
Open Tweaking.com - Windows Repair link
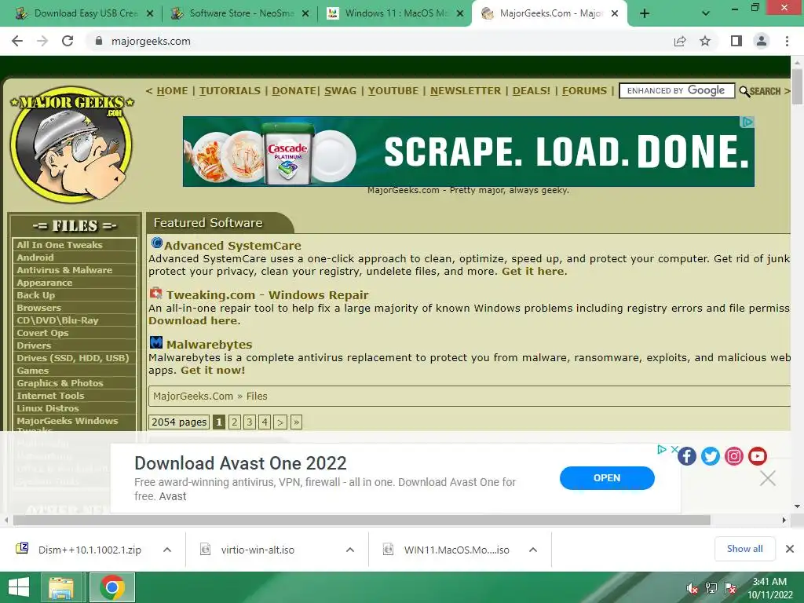coord(267,295)
